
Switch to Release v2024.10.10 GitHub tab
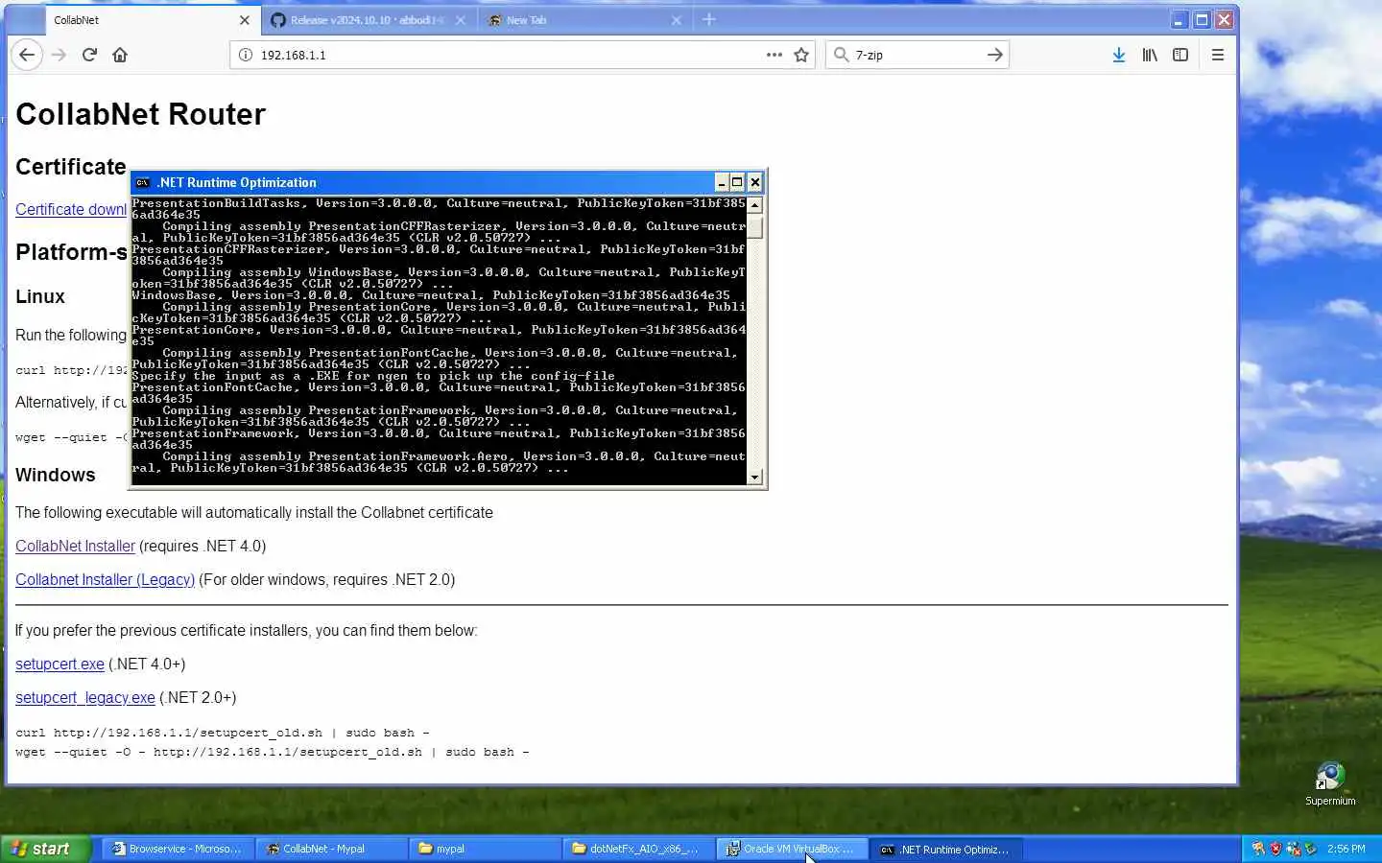coord(369,19)
